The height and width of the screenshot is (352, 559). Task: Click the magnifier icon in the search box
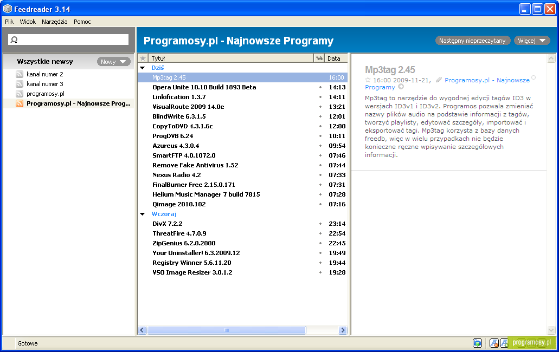click(14, 40)
